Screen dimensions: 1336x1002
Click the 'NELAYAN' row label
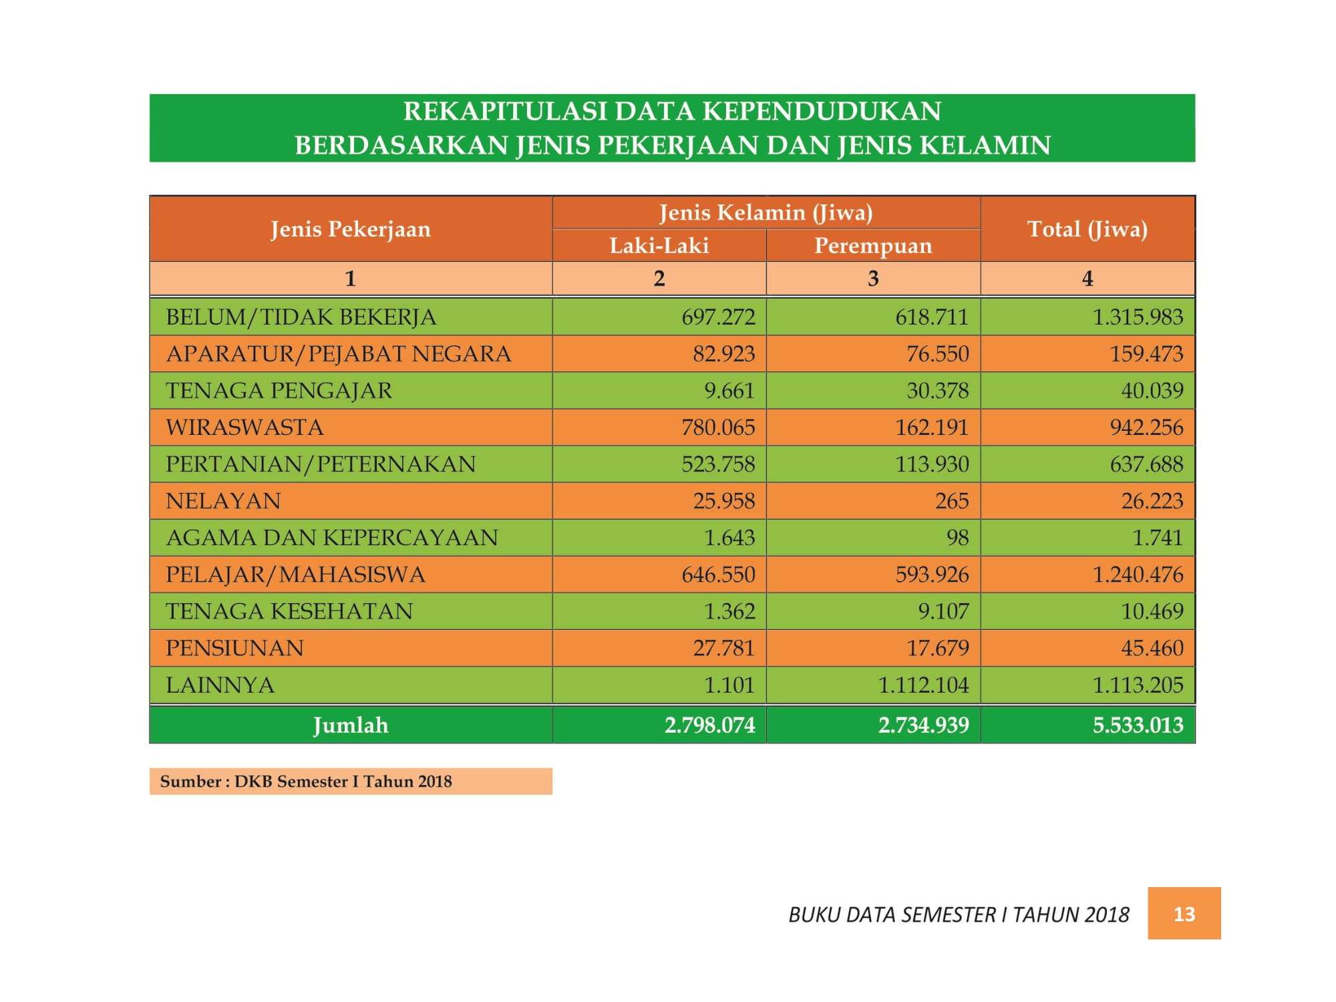pyautogui.click(x=223, y=500)
